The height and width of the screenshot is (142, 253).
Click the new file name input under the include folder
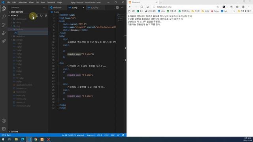tap(33, 33)
